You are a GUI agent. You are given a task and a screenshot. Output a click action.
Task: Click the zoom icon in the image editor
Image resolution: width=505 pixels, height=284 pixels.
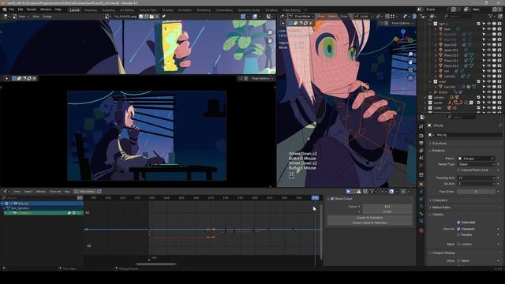(x=270, y=32)
